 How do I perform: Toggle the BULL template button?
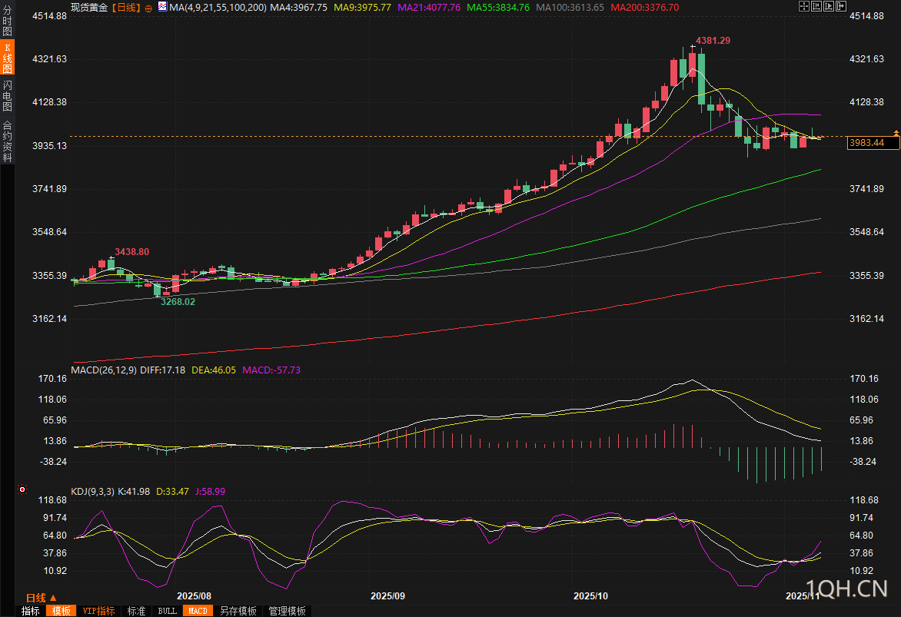[x=167, y=611]
